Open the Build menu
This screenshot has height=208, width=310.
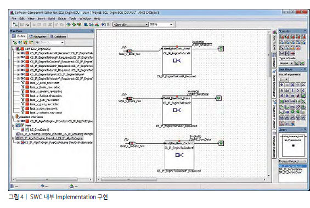coord(52,19)
